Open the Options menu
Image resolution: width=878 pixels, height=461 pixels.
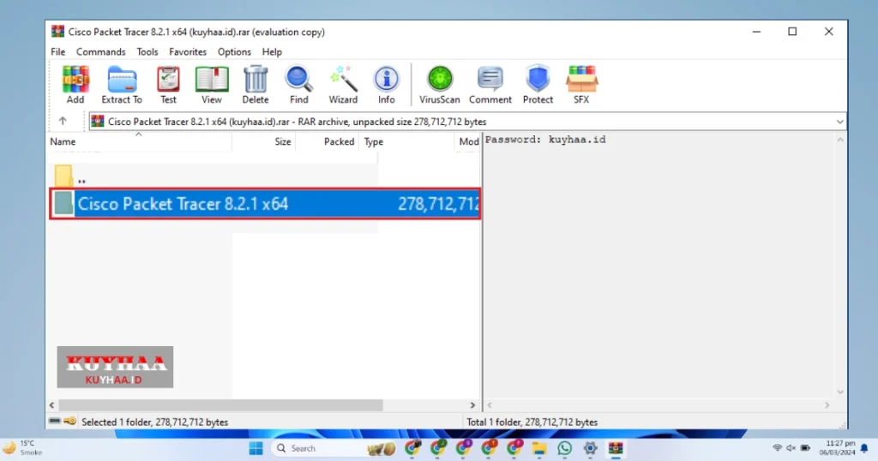click(x=234, y=51)
